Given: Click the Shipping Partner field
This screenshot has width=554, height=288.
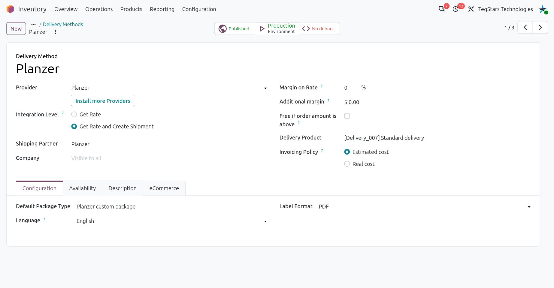Looking at the screenshot, I should pos(169,144).
